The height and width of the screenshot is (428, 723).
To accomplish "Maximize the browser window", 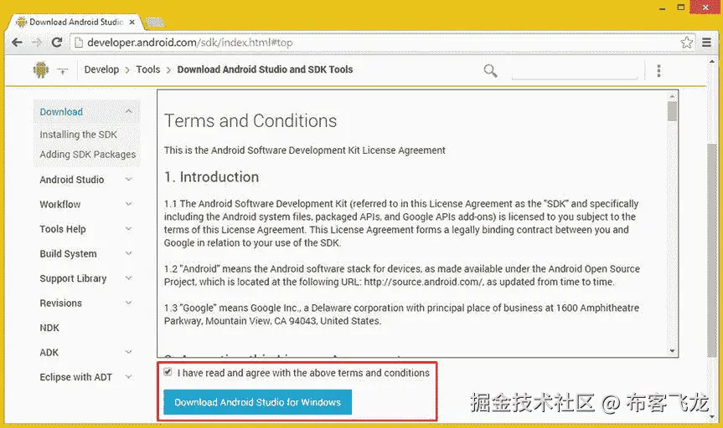I will tap(681, 8).
